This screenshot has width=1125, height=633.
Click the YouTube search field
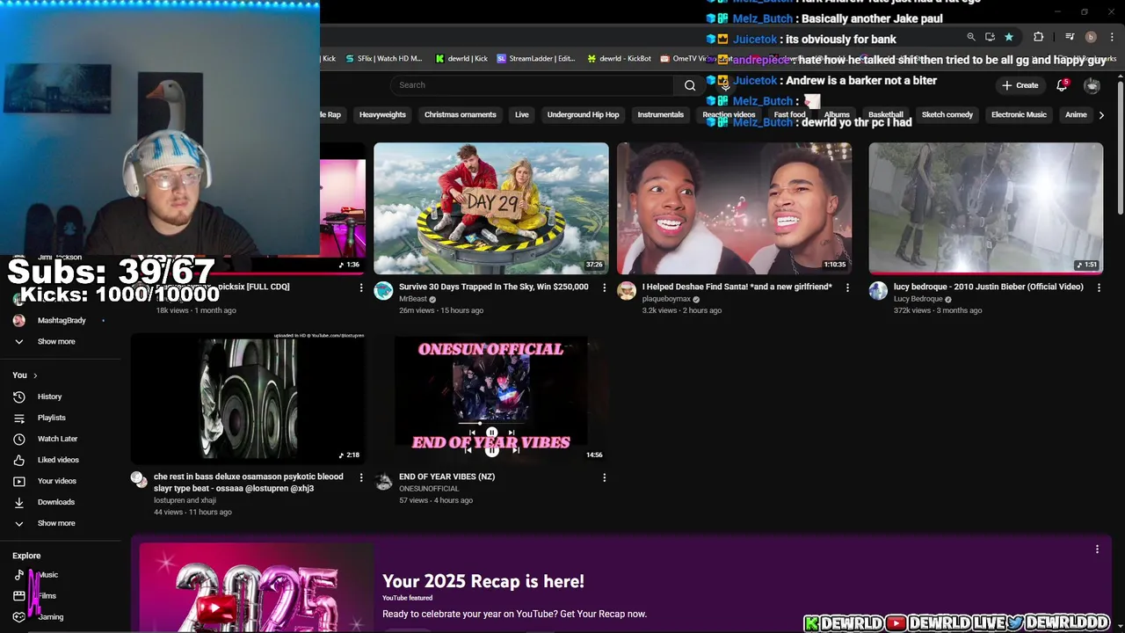(x=533, y=85)
